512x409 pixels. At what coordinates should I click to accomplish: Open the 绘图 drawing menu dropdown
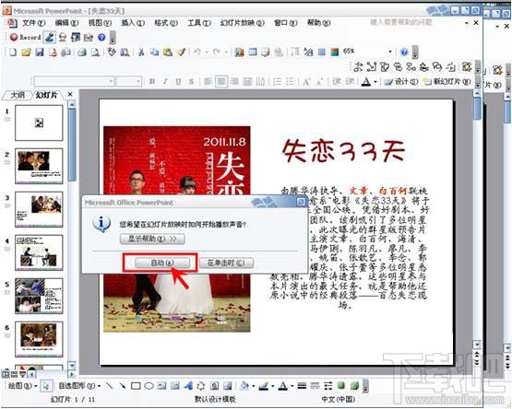point(22,386)
